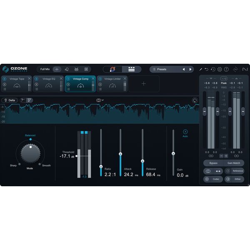Toggle the Codec power button
250x250 pixels.
[x=207, y=179]
